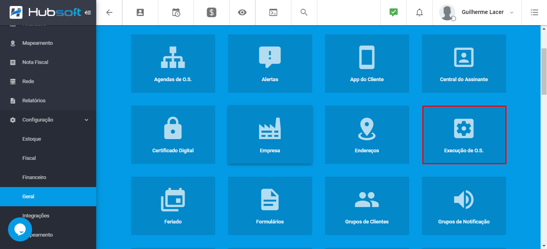
Task: Select the Execução de O.S. tile
Action: 464,134
